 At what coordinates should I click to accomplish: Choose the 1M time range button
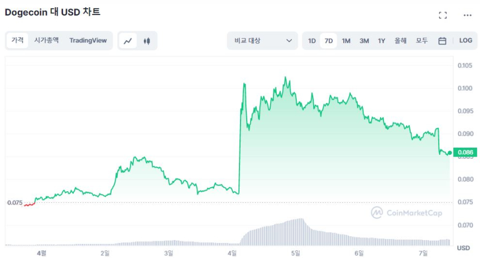coord(346,41)
